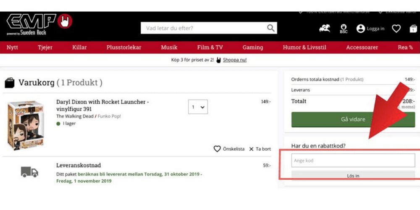This screenshot has width=420, height=210.
Task: Open the quantity dropdown showing 1
Action: coord(198,107)
